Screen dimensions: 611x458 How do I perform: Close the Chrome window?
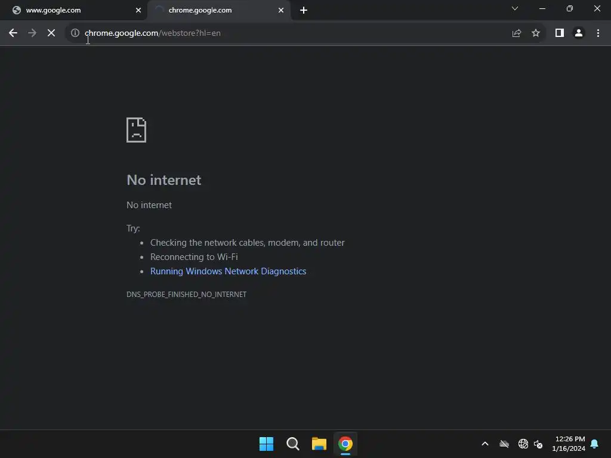point(597,8)
